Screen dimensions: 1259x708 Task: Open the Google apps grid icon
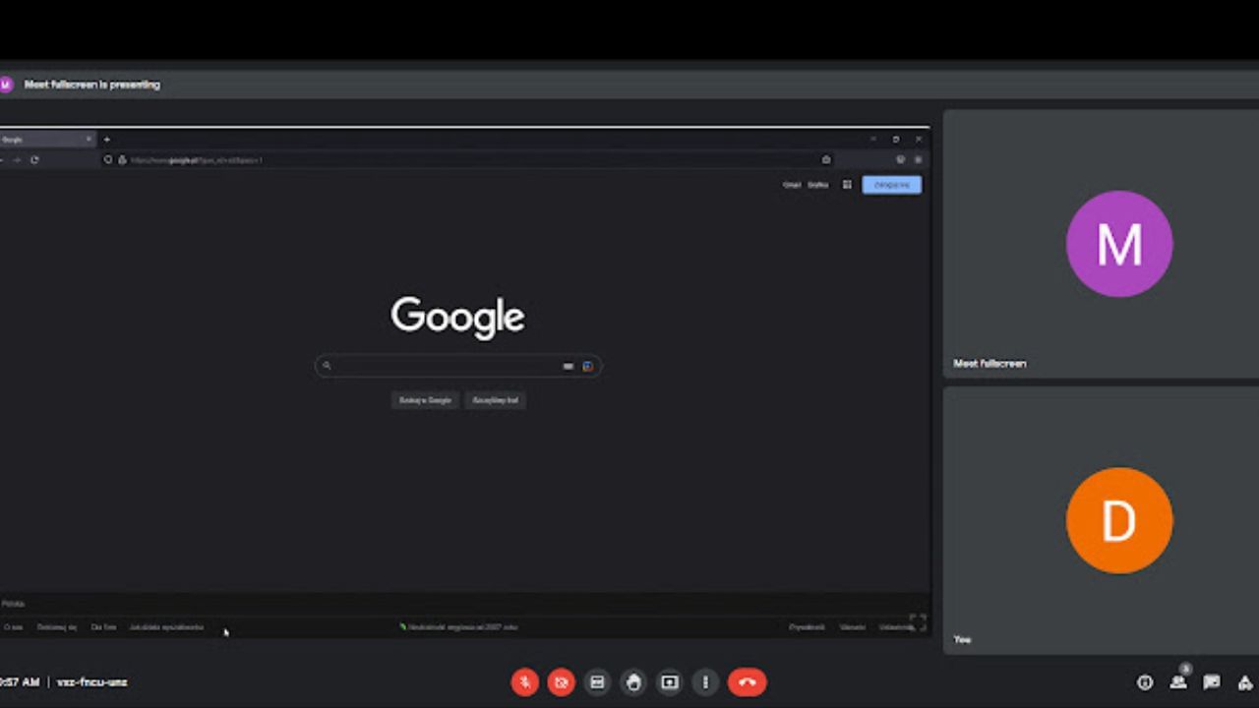pos(847,185)
